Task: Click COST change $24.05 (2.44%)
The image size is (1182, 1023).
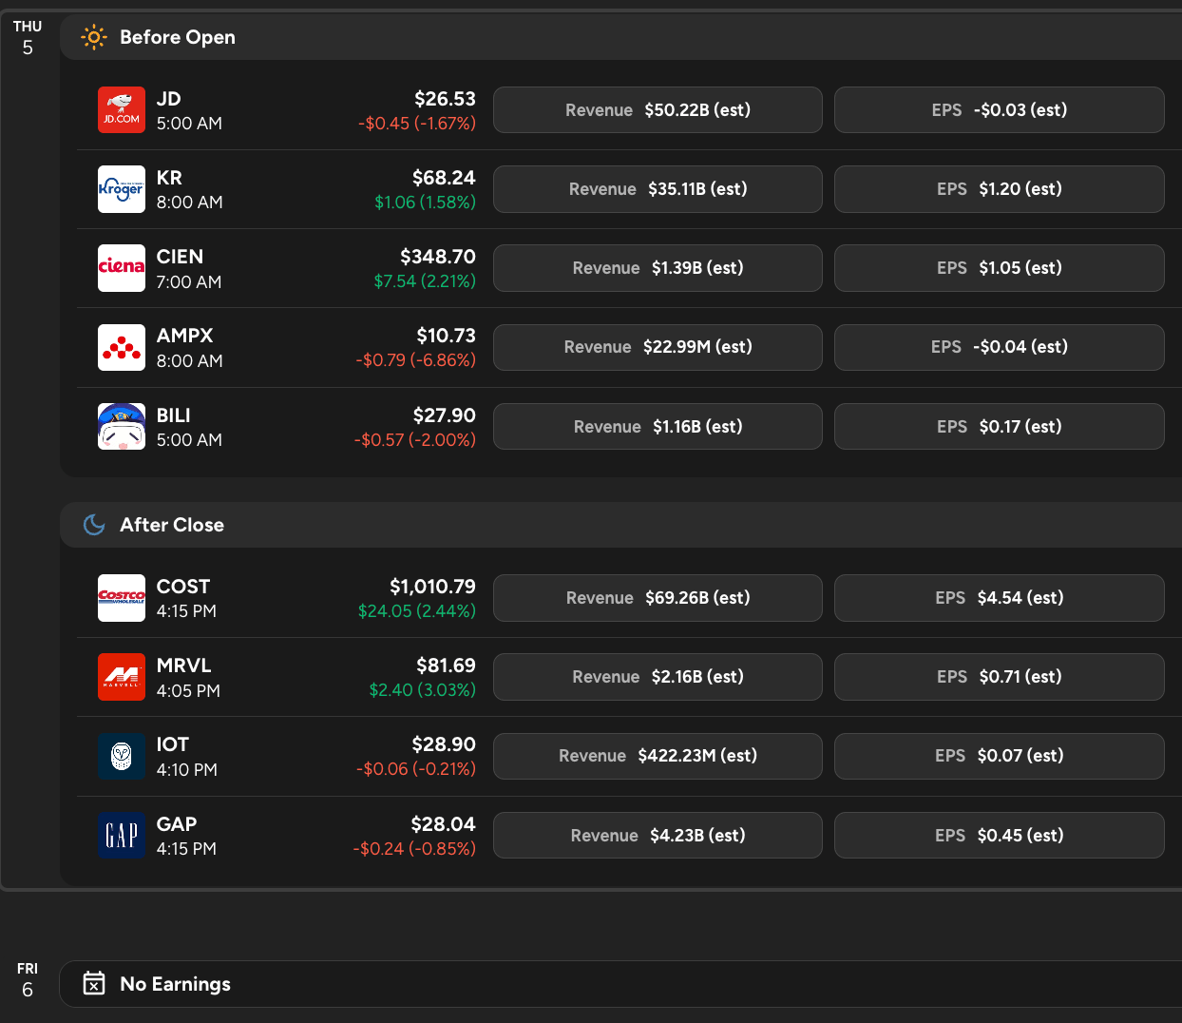Action: (x=417, y=611)
